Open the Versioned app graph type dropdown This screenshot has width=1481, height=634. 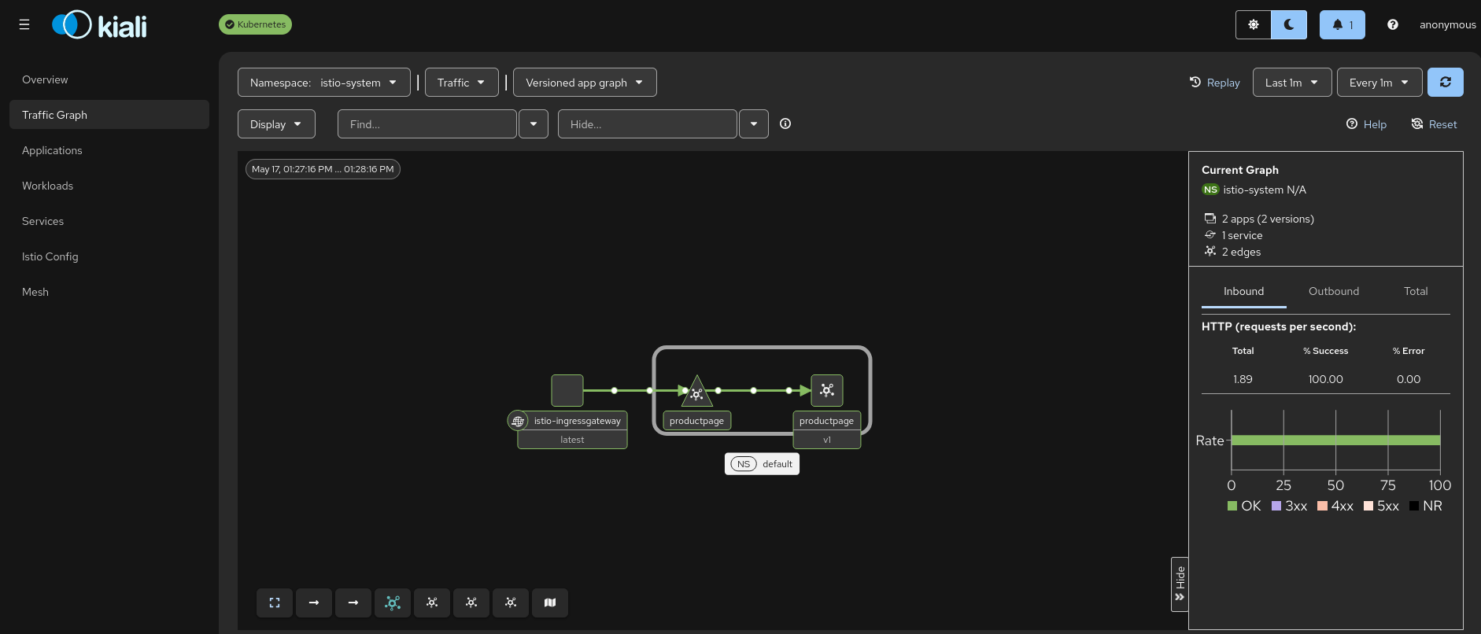click(x=585, y=83)
